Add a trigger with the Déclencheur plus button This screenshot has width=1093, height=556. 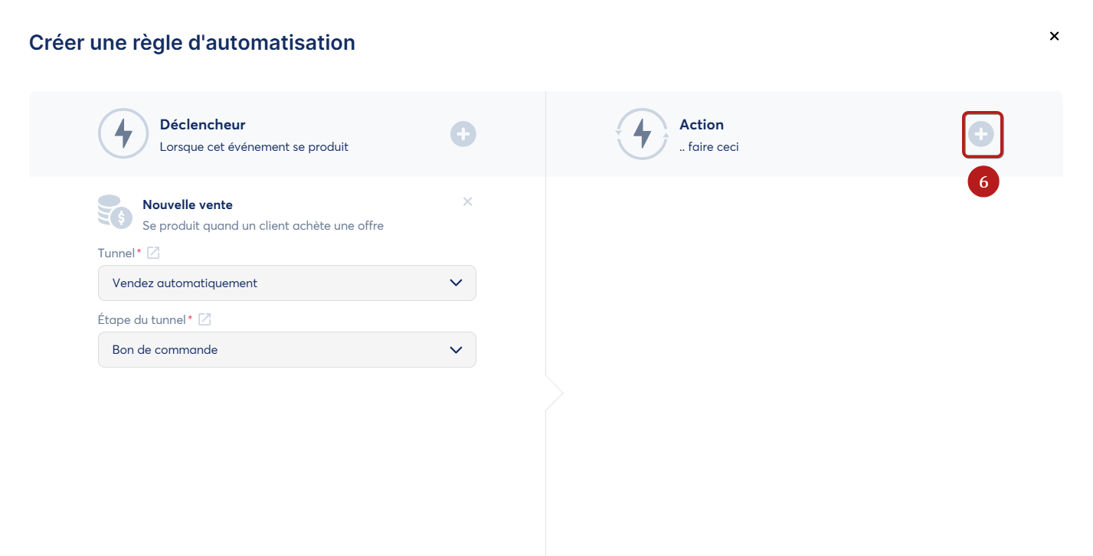[x=463, y=134]
